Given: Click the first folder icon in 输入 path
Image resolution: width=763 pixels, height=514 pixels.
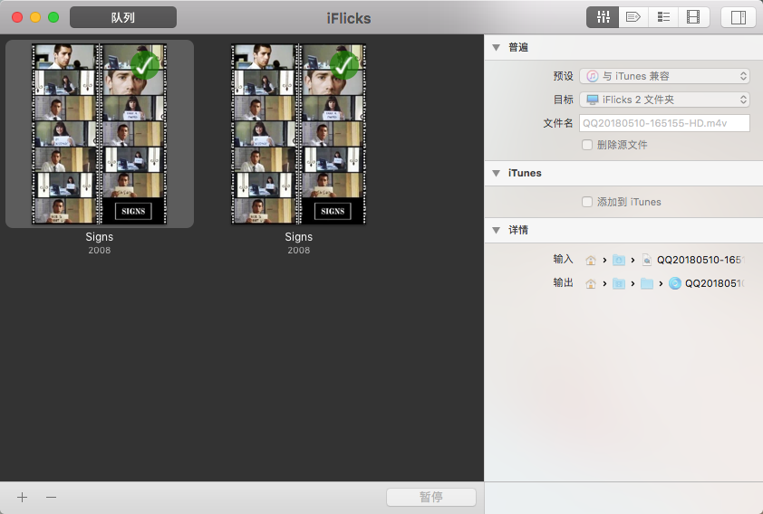Looking at the screenshot, I should click(x=619, y=260).
